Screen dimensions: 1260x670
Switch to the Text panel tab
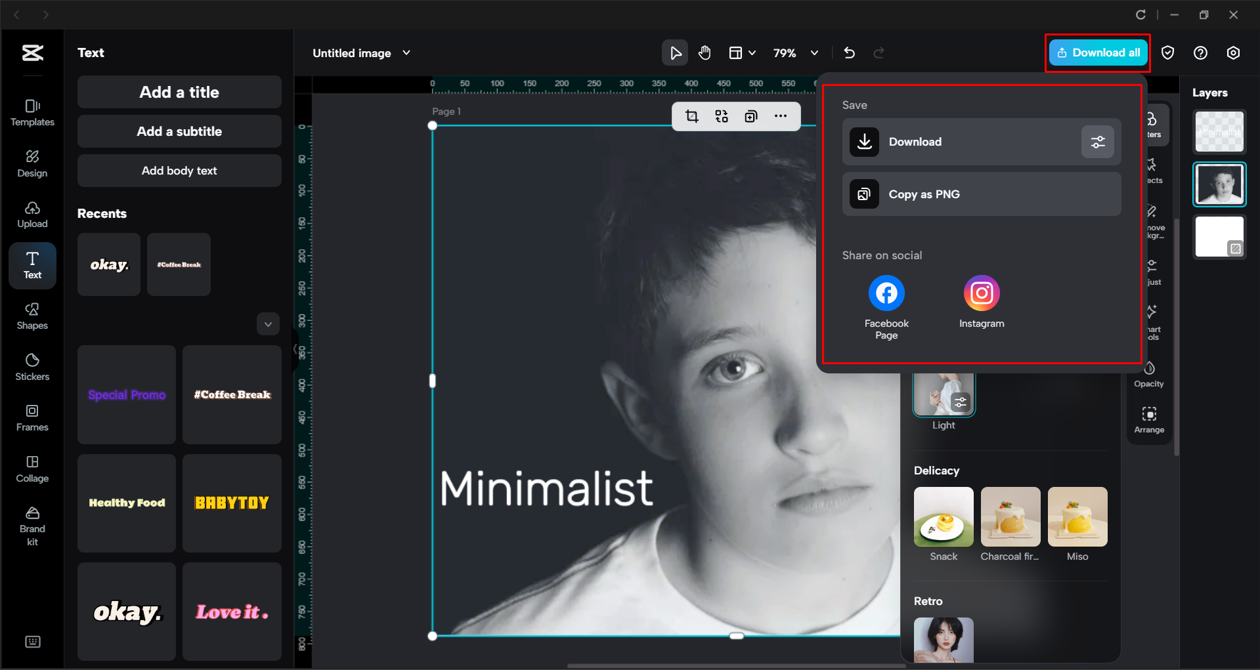pyautogui.click(x=32, y=266)
